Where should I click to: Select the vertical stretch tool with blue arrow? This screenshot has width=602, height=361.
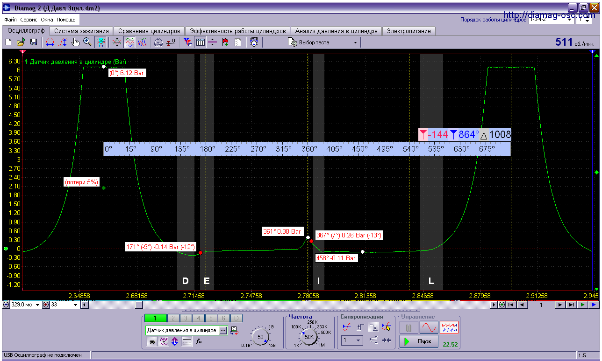(63, 42)
